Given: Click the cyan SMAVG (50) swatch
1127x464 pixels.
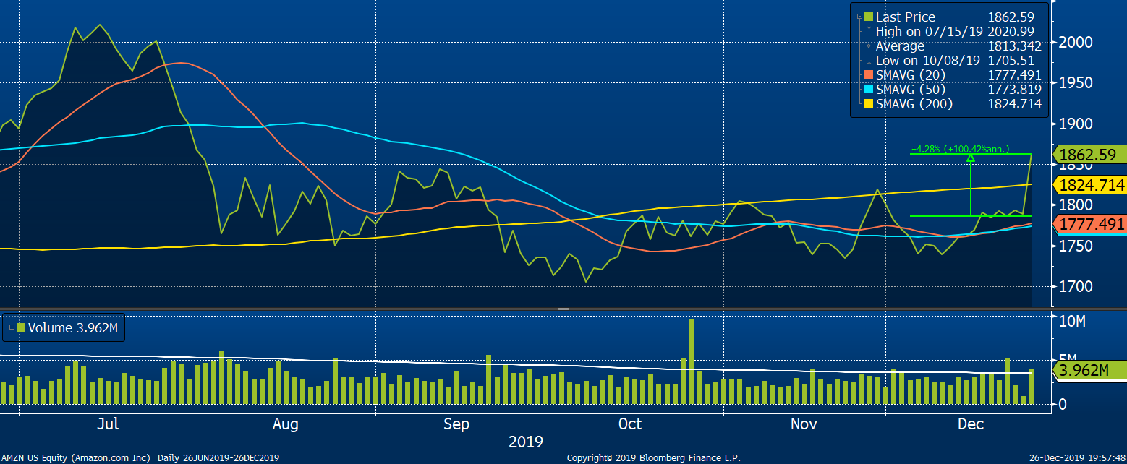Looking at the screenshot, I should click(x=869, y=90).
